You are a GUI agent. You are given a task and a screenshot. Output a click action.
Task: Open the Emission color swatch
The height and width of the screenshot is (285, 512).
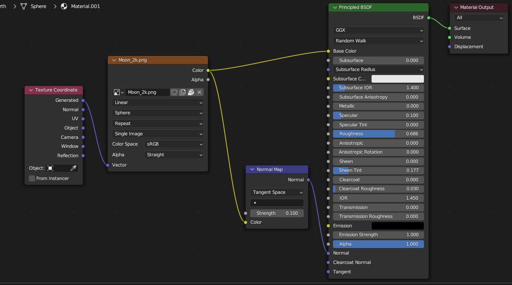pyautogui.click(x=398, y=226)
